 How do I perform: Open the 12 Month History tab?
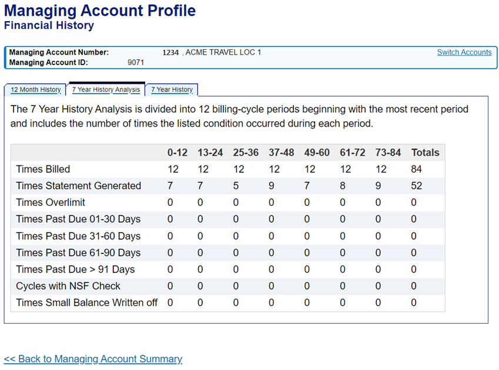coord(36,90)
